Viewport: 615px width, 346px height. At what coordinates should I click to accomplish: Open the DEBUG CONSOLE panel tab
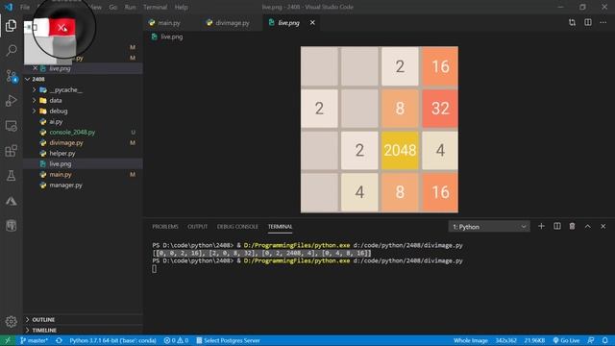coord(237,227)
